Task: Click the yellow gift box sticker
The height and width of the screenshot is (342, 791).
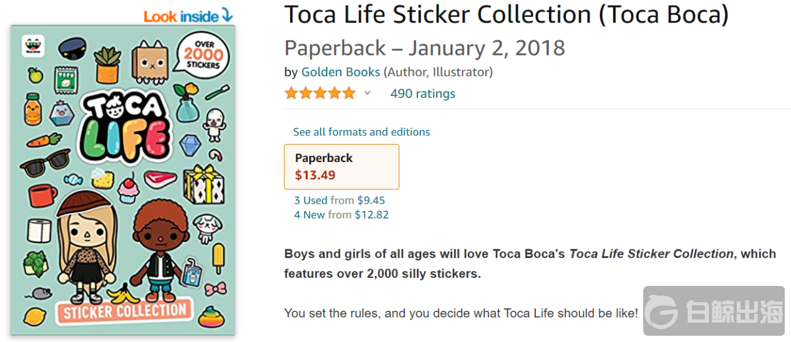Action: [x=204, y=185]
